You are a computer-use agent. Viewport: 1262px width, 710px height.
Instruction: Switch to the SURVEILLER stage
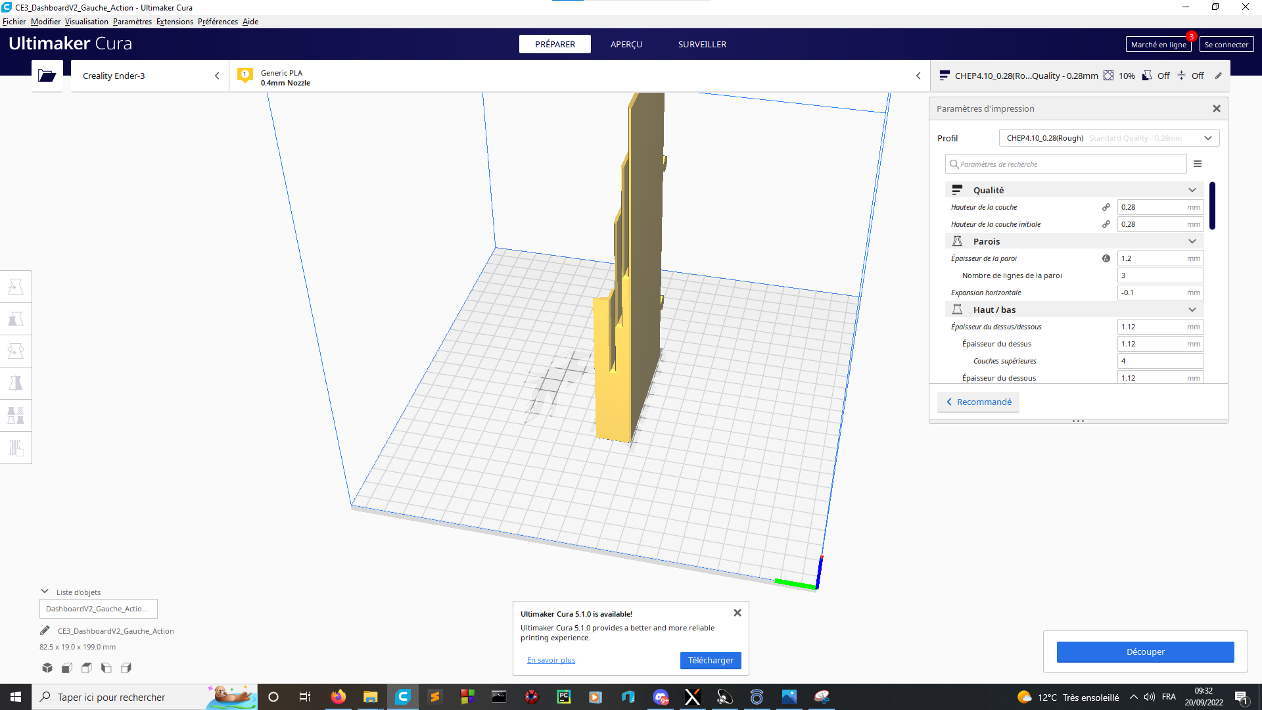[x=702, y=44]
